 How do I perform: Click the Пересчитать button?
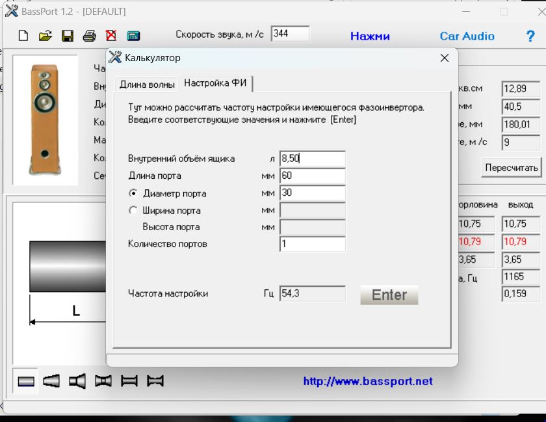pyautogui.click(x=512, y=168)
